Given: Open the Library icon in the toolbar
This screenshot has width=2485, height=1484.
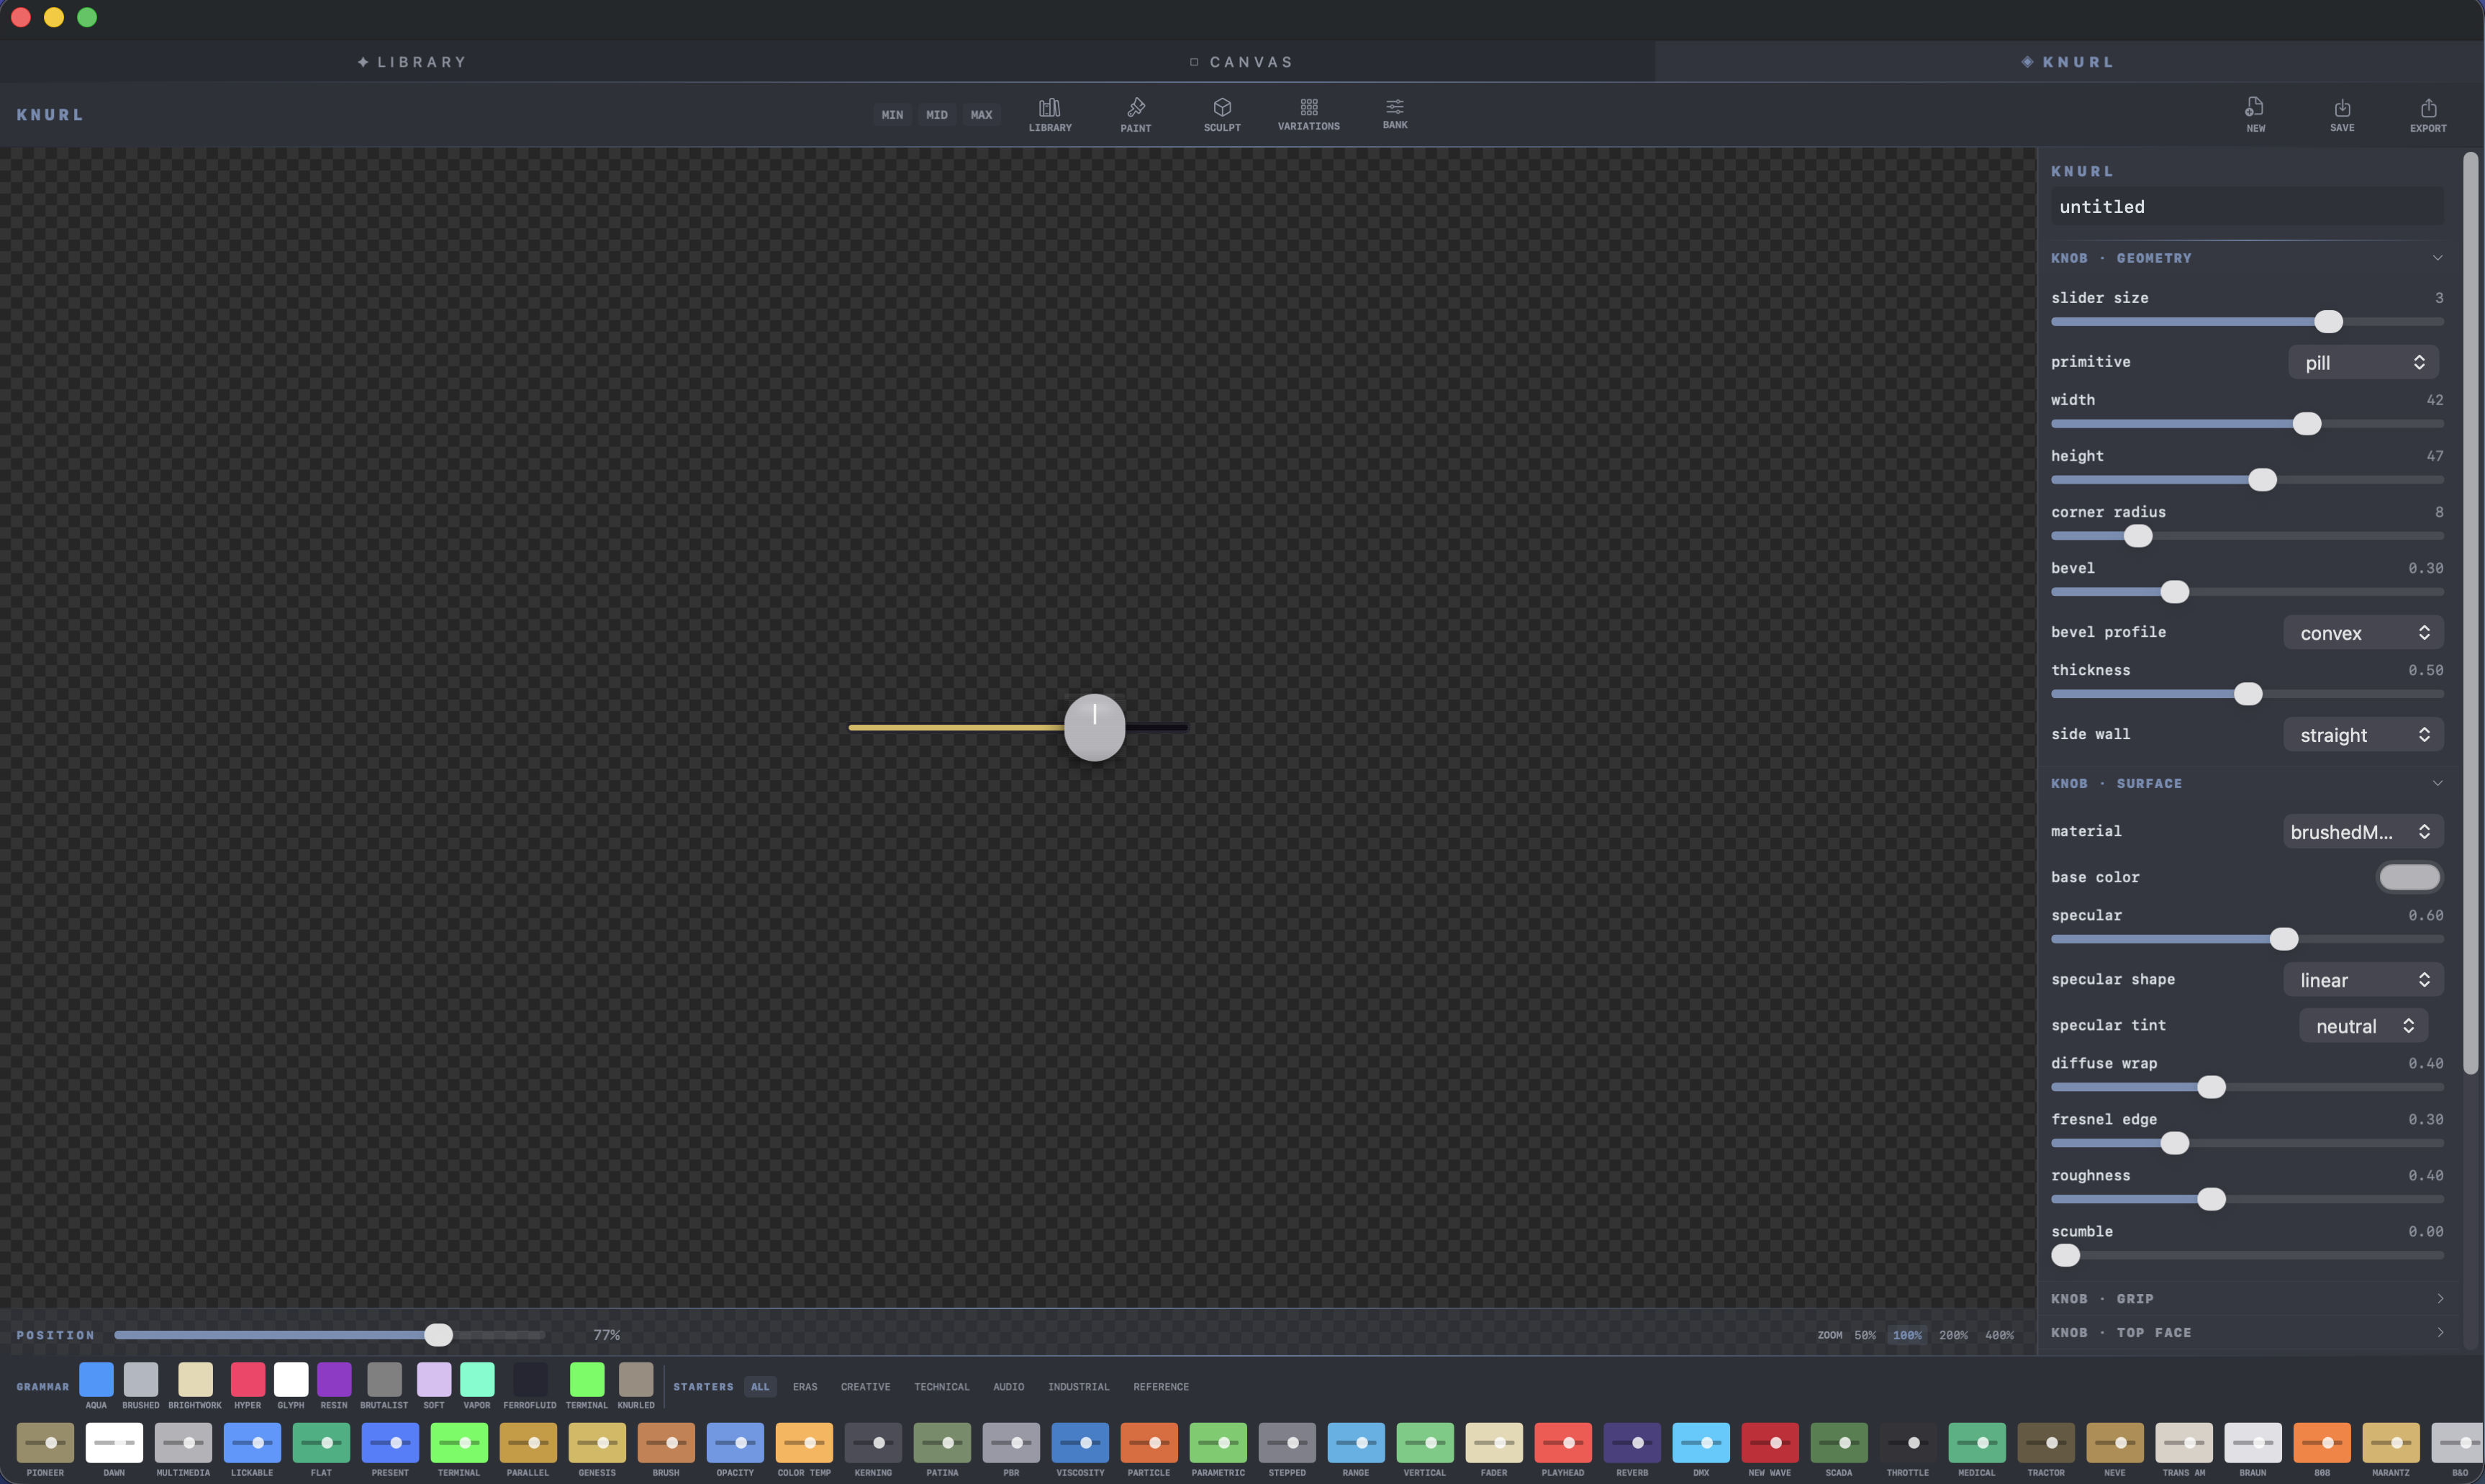Looking at the screenshot, I should (x=1049, y=113).
